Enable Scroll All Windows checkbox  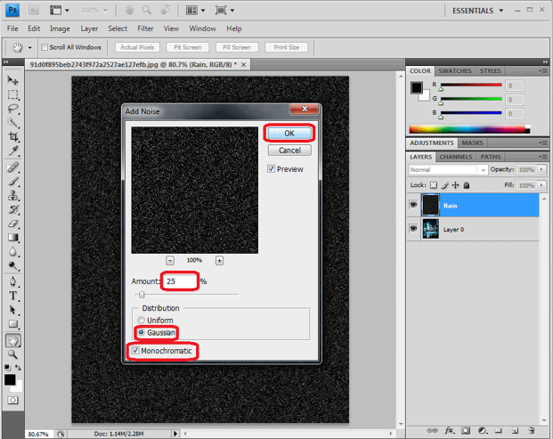coord(45,47)
